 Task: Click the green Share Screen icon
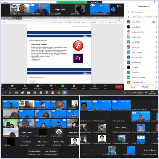pos(63,86)
